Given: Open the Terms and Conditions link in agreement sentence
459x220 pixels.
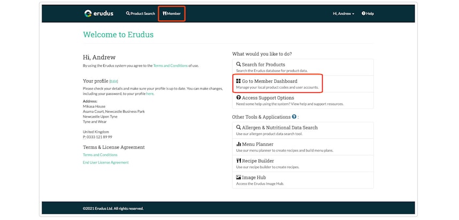Looking at the screenshot, I should click(170, 66).
